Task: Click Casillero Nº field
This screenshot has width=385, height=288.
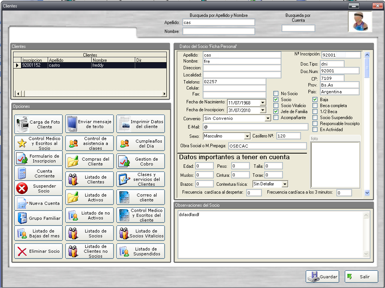Action: click(288, 136)
